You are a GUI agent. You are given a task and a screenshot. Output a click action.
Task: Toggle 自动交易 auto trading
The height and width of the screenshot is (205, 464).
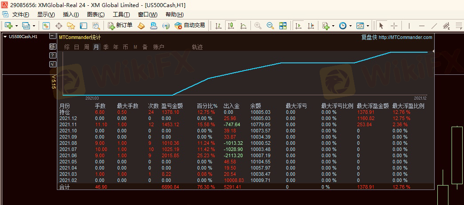(190, 26)
